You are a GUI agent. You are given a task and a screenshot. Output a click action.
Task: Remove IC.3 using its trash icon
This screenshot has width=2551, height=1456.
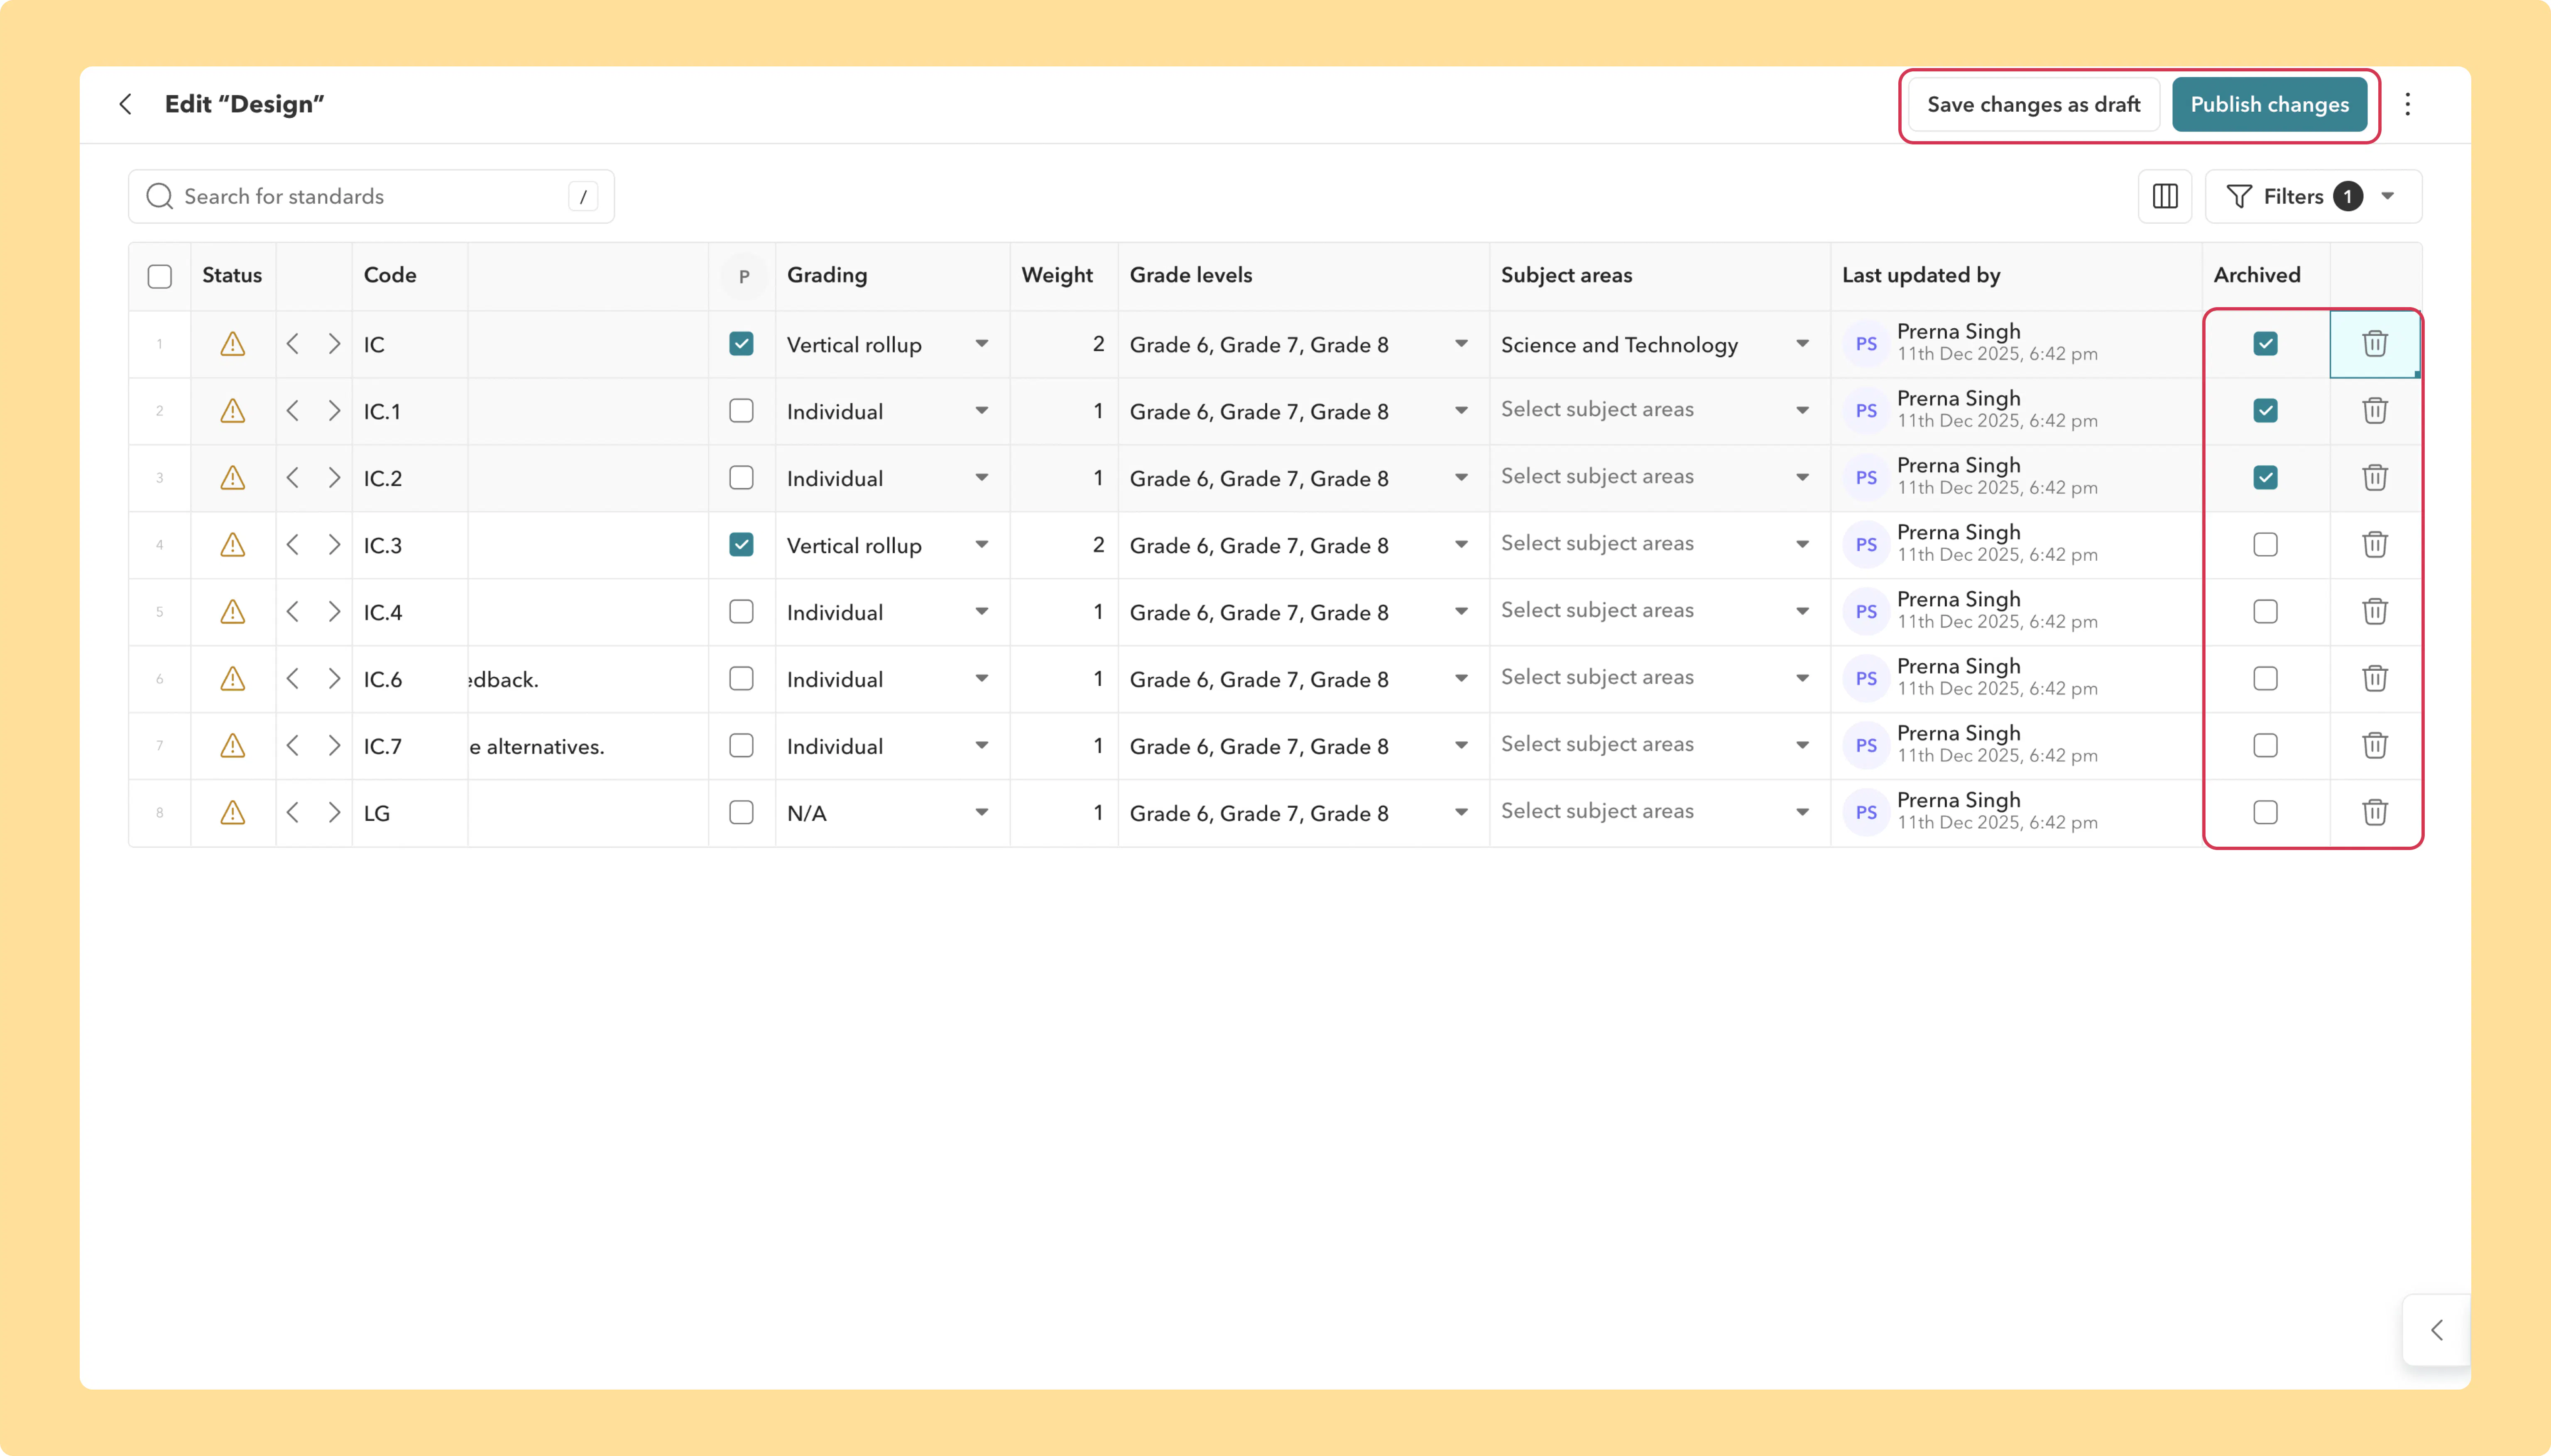coord(2375,545)
